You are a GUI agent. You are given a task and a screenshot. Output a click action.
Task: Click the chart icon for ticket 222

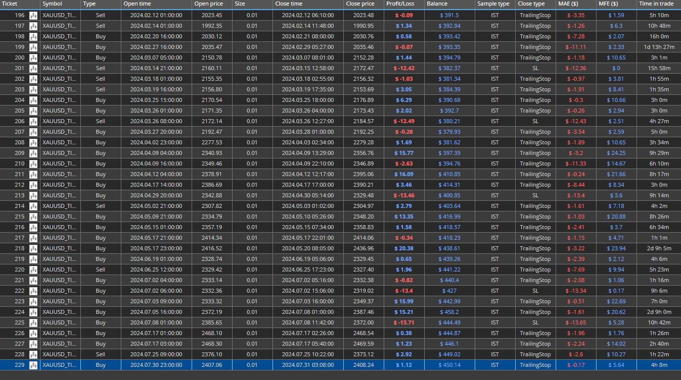pyautogui.click(x=34, y=291)
